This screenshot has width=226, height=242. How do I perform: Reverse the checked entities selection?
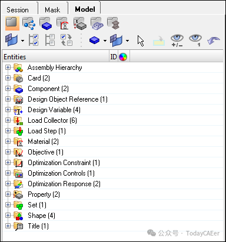tap(67, 40)
